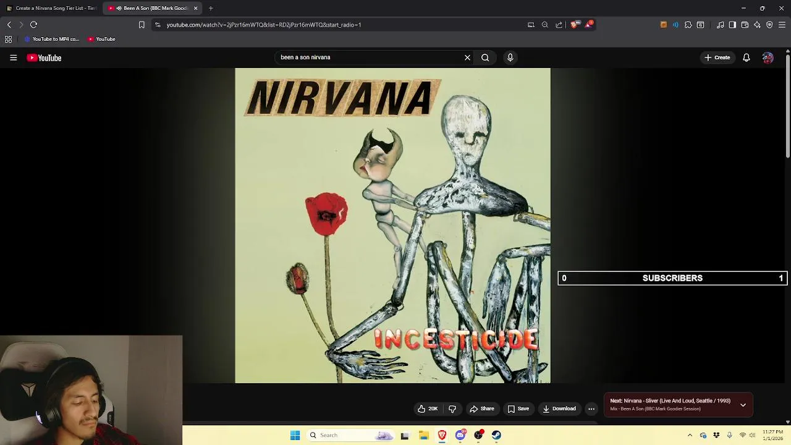Viewport: 791px width, 445px height.
Task: Click the search magnifier button
Action: (x=485, y=57)
